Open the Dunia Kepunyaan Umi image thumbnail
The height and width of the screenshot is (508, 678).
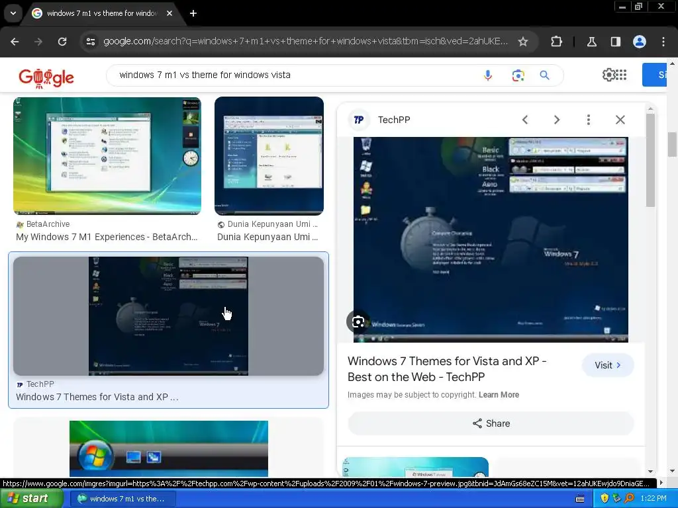[x=269, y=156]
